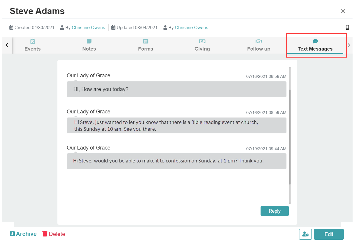Go to the Follow up tab

coord(259,45)
